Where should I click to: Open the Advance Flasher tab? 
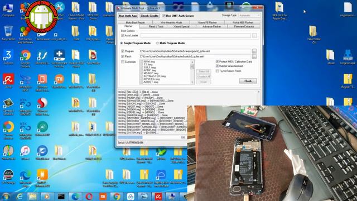coord(212,27)
